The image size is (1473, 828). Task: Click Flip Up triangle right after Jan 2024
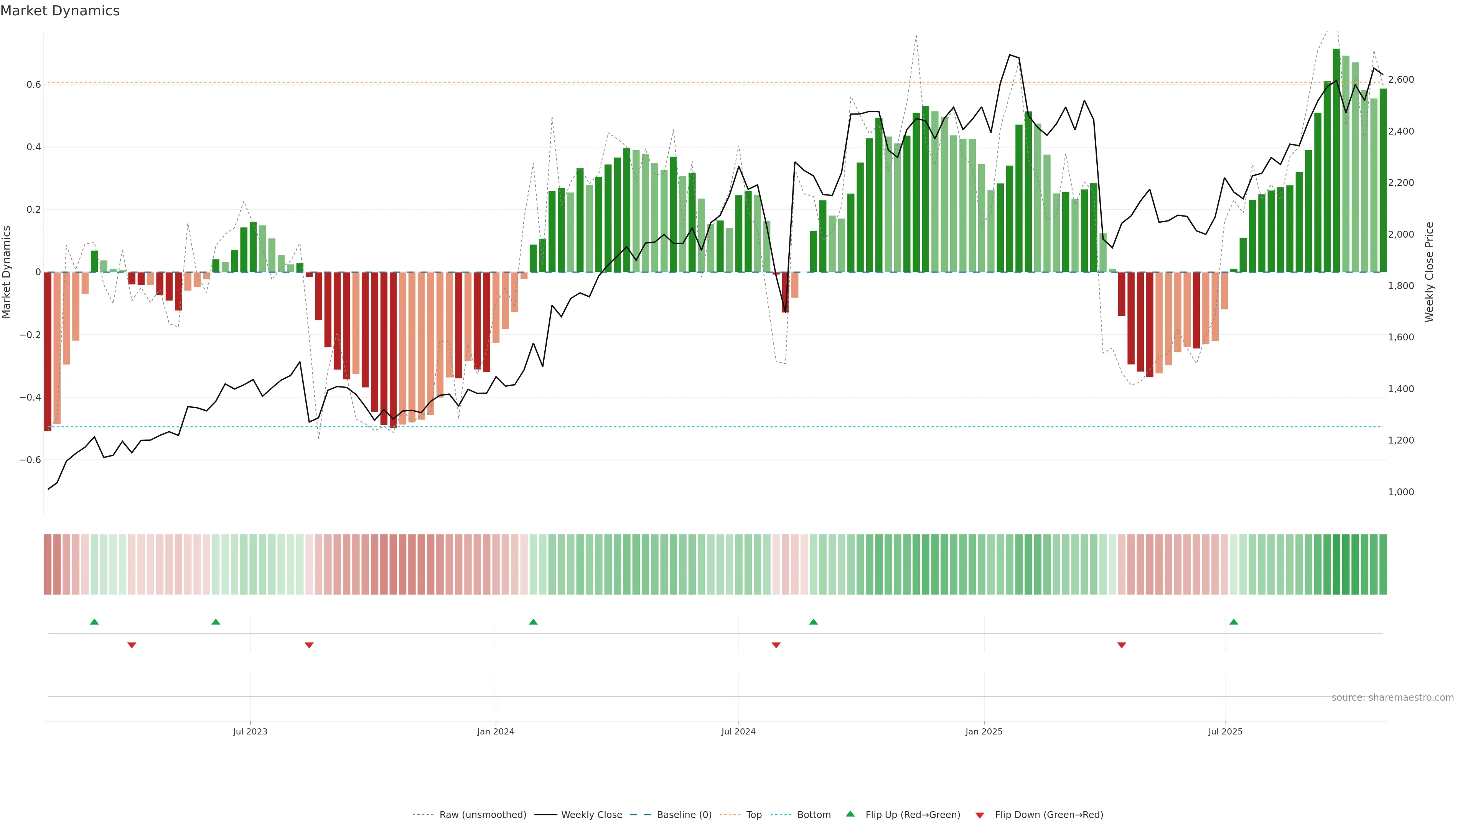coord(533,622)
